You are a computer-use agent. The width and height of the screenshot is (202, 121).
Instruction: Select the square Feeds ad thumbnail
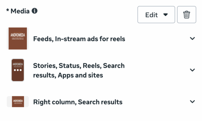tap(18, 39)
